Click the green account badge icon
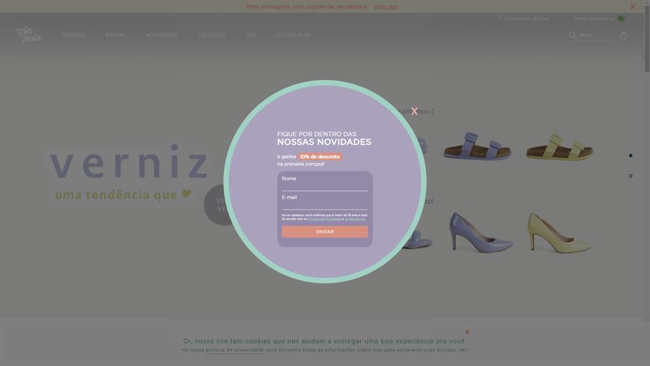Image resolution: width=650 pixels, height=366 pixels. tap(621, 18)
